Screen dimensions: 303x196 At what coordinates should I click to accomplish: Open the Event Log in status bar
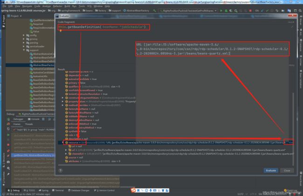tap(290, 190)
